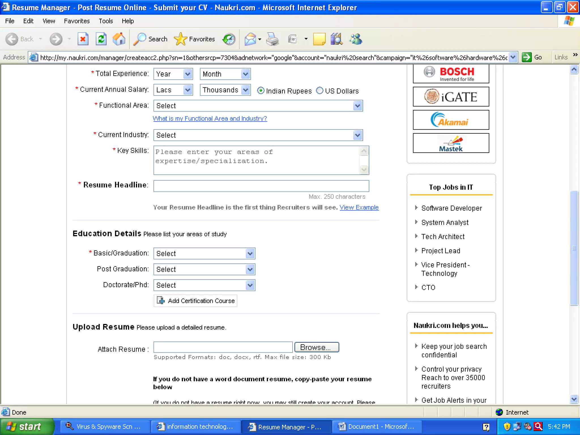The height and width of the screenshot is (435, 580).
Task: Click the Research books icon in toolbar
Action: coord(336,39)
